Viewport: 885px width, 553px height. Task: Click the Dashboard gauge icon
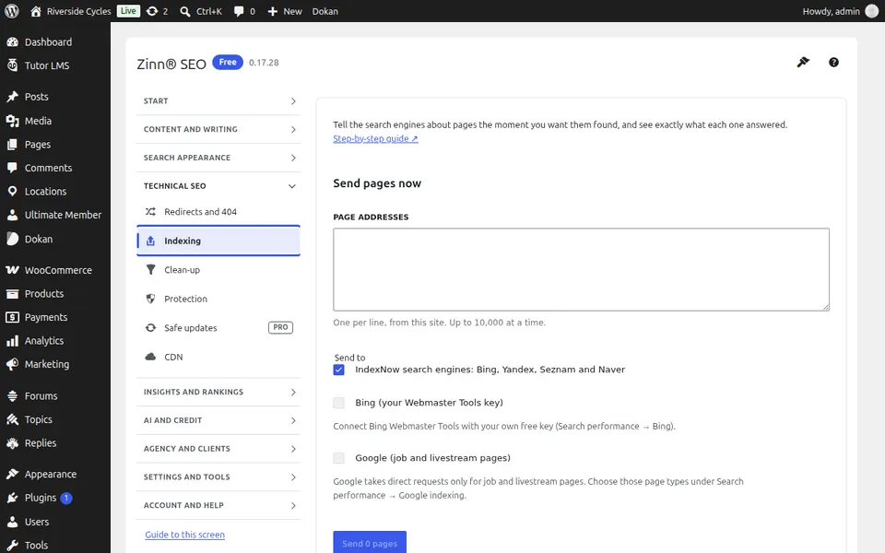point(12,41)
